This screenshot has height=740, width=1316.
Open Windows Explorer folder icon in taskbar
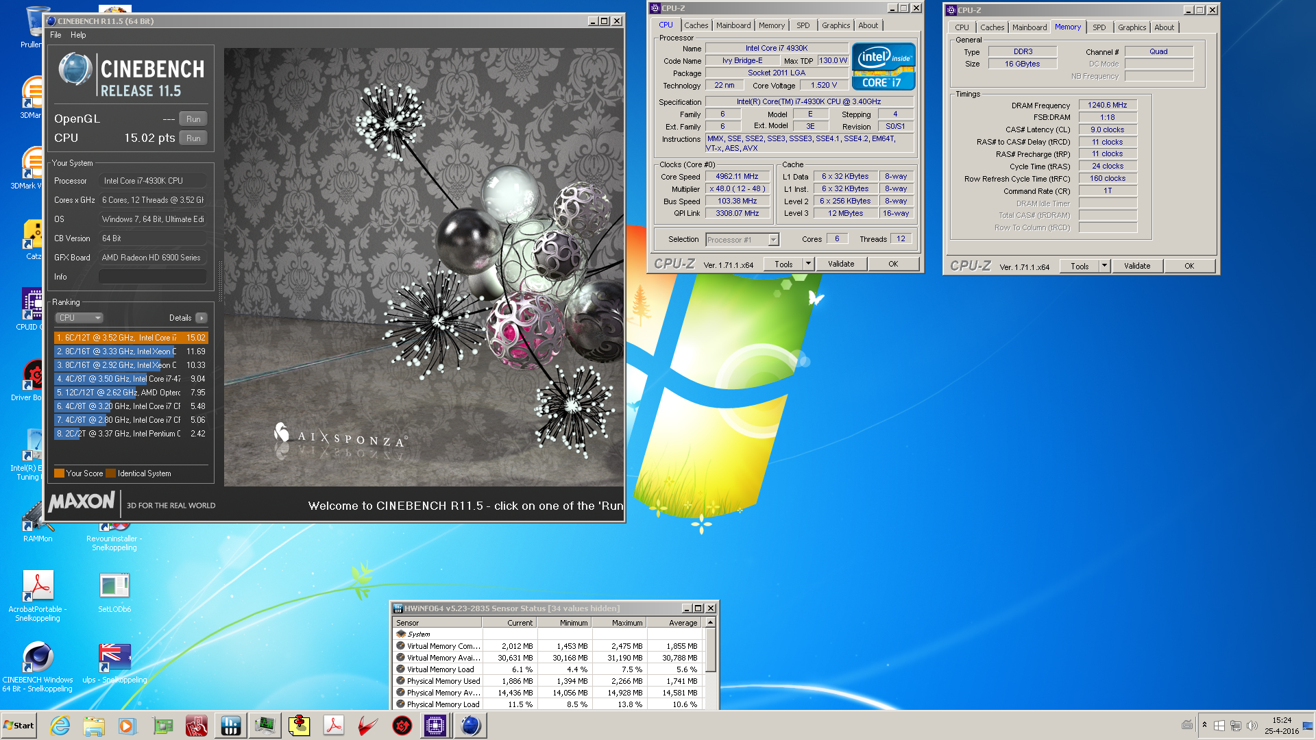(94, 726)
